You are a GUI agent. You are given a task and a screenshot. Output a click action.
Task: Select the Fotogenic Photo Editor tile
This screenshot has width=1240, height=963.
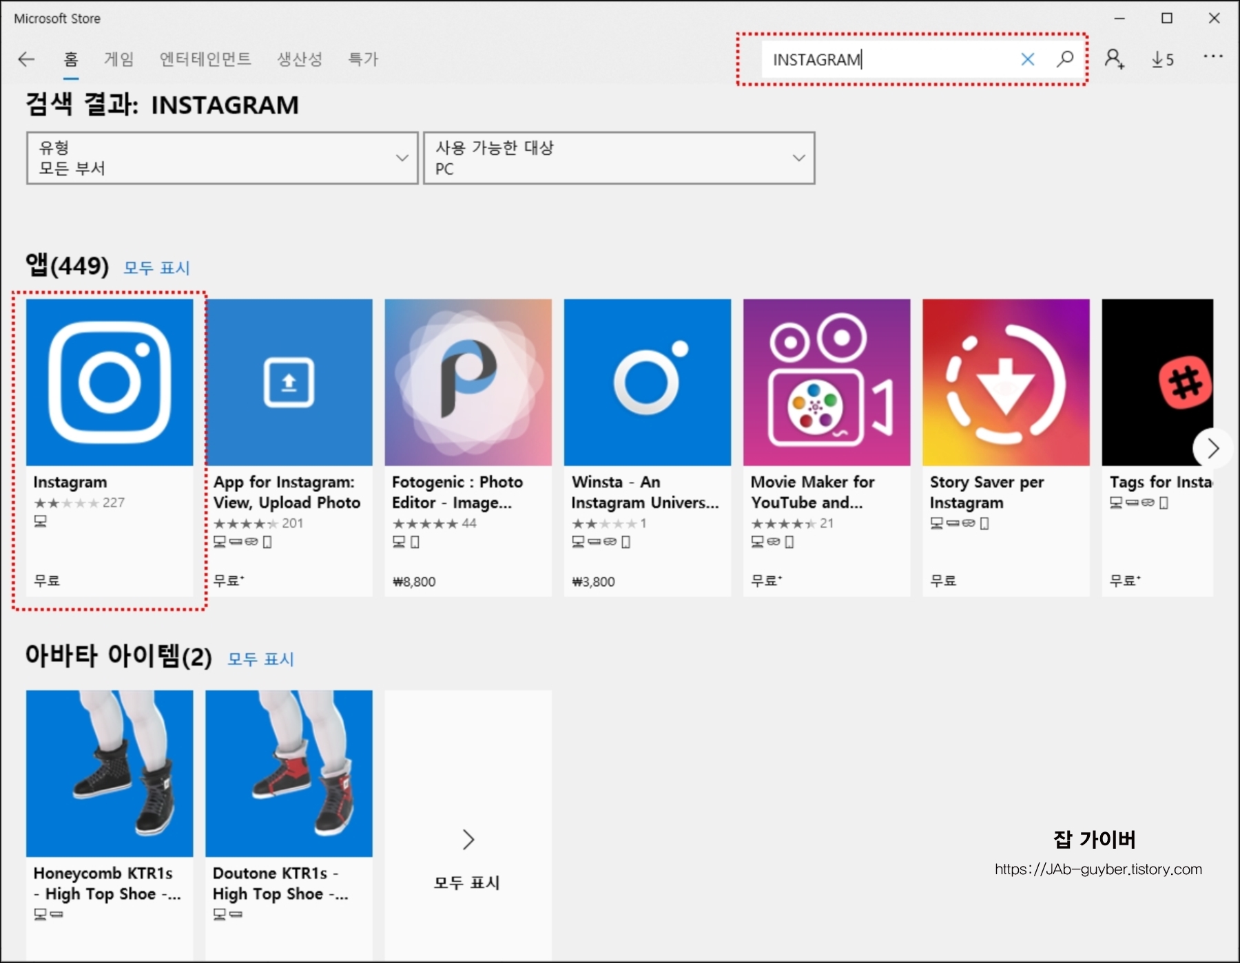pos(468,381)
